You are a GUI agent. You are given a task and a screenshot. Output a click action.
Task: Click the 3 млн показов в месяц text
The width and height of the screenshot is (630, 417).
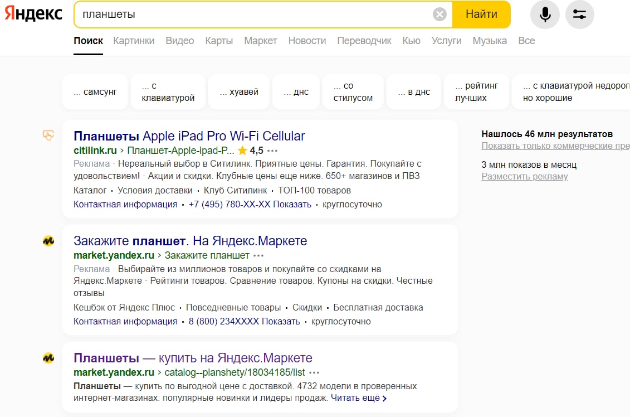[x=529, y=164]
